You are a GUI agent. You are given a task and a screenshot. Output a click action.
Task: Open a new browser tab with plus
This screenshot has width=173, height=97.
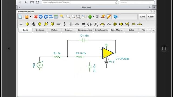point(154,7)
